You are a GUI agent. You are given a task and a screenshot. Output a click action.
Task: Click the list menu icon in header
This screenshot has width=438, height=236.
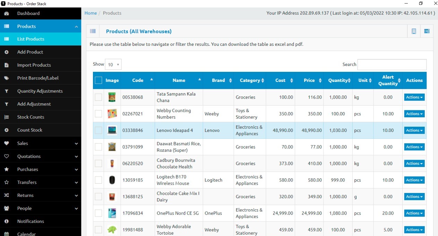click(x=427, y=31)
